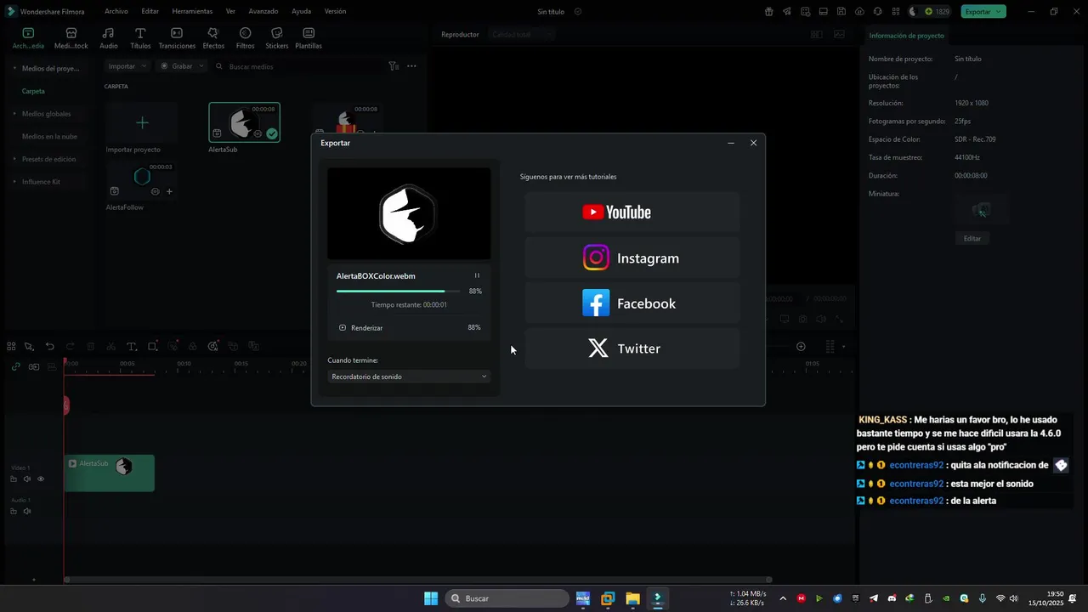Viewport: 1088px width, 612px height.
Task: Switch to the Stickers tab
Action: 277,38
